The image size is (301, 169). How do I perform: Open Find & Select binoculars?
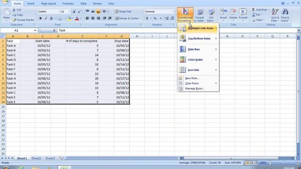coord(285,15)
